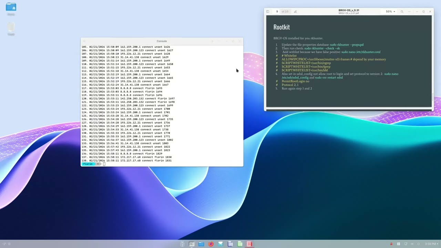Click Console line 117 with florin 1693

[x=122, y=88]
